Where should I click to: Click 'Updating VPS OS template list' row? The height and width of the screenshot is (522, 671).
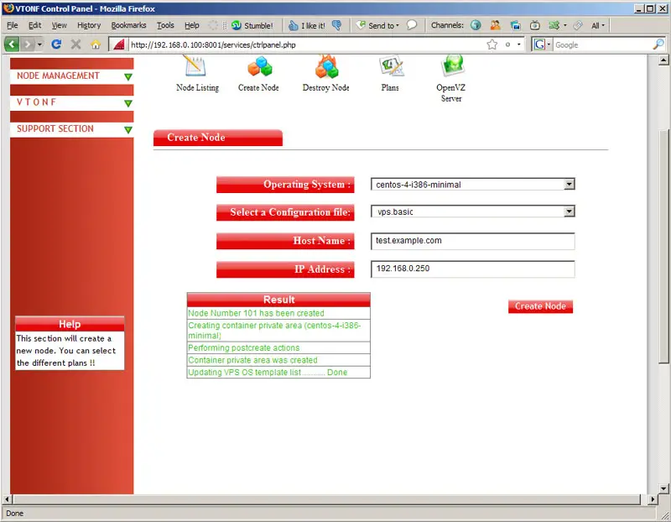278,373
